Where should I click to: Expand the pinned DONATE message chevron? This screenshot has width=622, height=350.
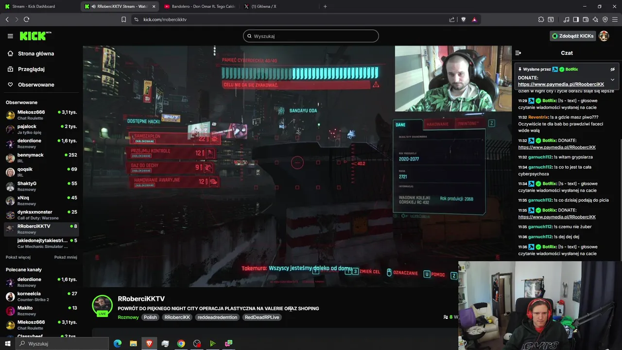(x=612, y=80)
